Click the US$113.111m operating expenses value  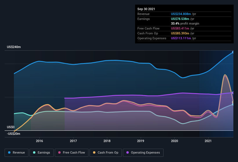click(181, 38)
